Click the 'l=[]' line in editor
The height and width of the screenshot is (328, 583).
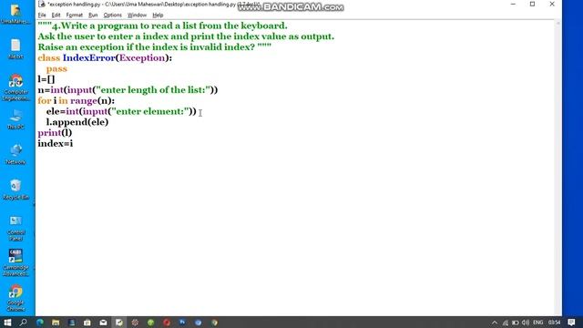coord(46,79)
